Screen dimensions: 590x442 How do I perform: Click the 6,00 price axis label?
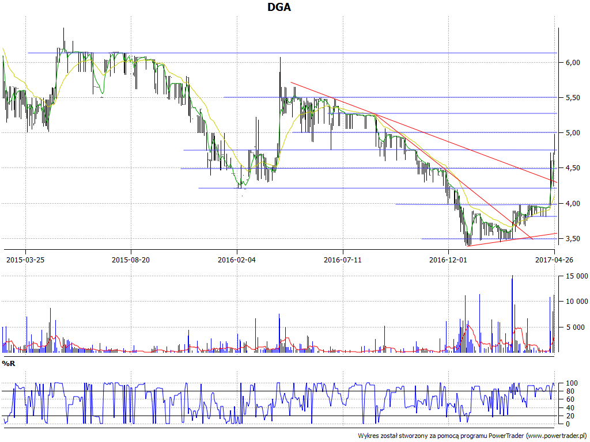click(573, 63)
